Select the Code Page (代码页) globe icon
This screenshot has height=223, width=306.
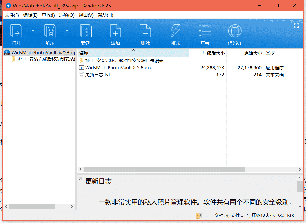click(x=235, y=31)
